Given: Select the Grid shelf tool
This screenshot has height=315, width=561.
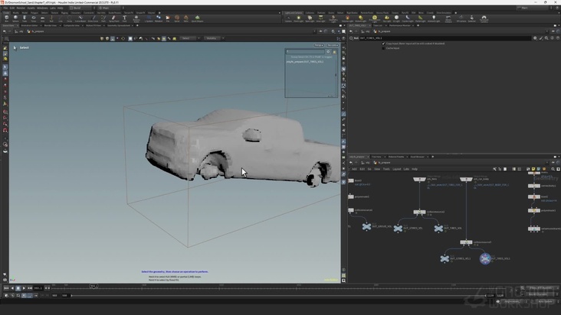Looking at the screenshot, I should [x=42, y=18].
